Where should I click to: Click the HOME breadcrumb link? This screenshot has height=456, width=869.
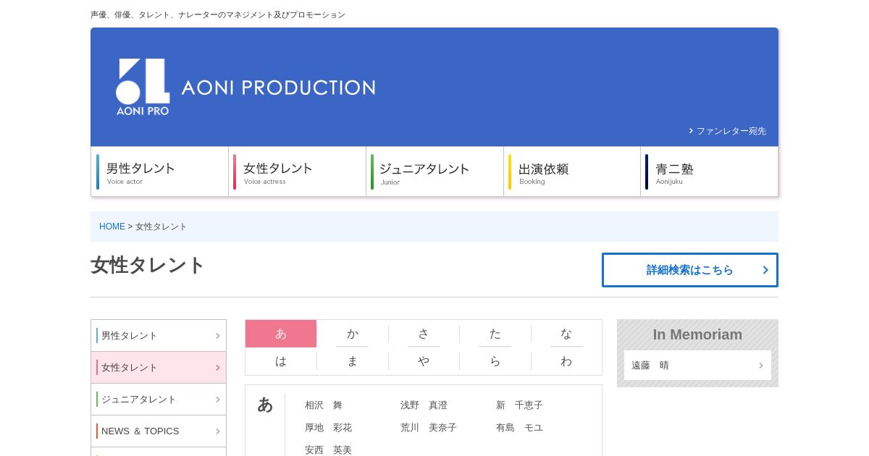(112, 227)
